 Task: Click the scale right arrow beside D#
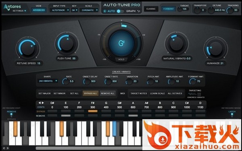click(43, 103)
